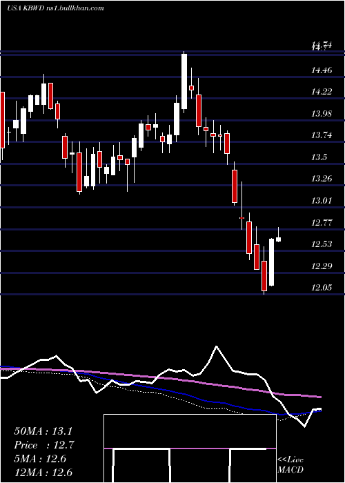
Task: Click the "Price : 12.7" readout
Action: 44,445
